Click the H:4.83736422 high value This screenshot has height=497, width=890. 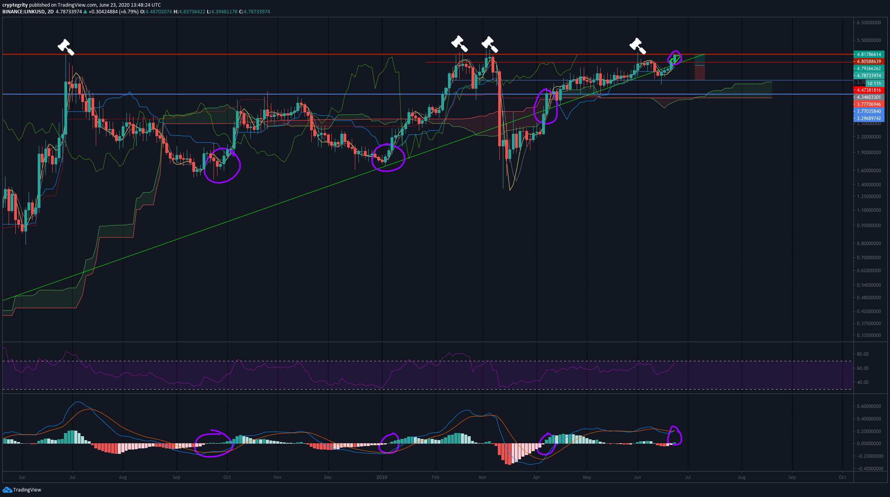click(189, 12)
